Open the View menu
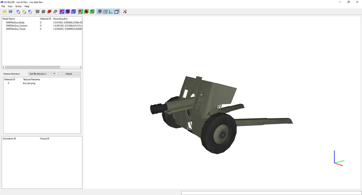Image resolution: width=362 pixels, height=195 pixels. (x=10, y=6)
